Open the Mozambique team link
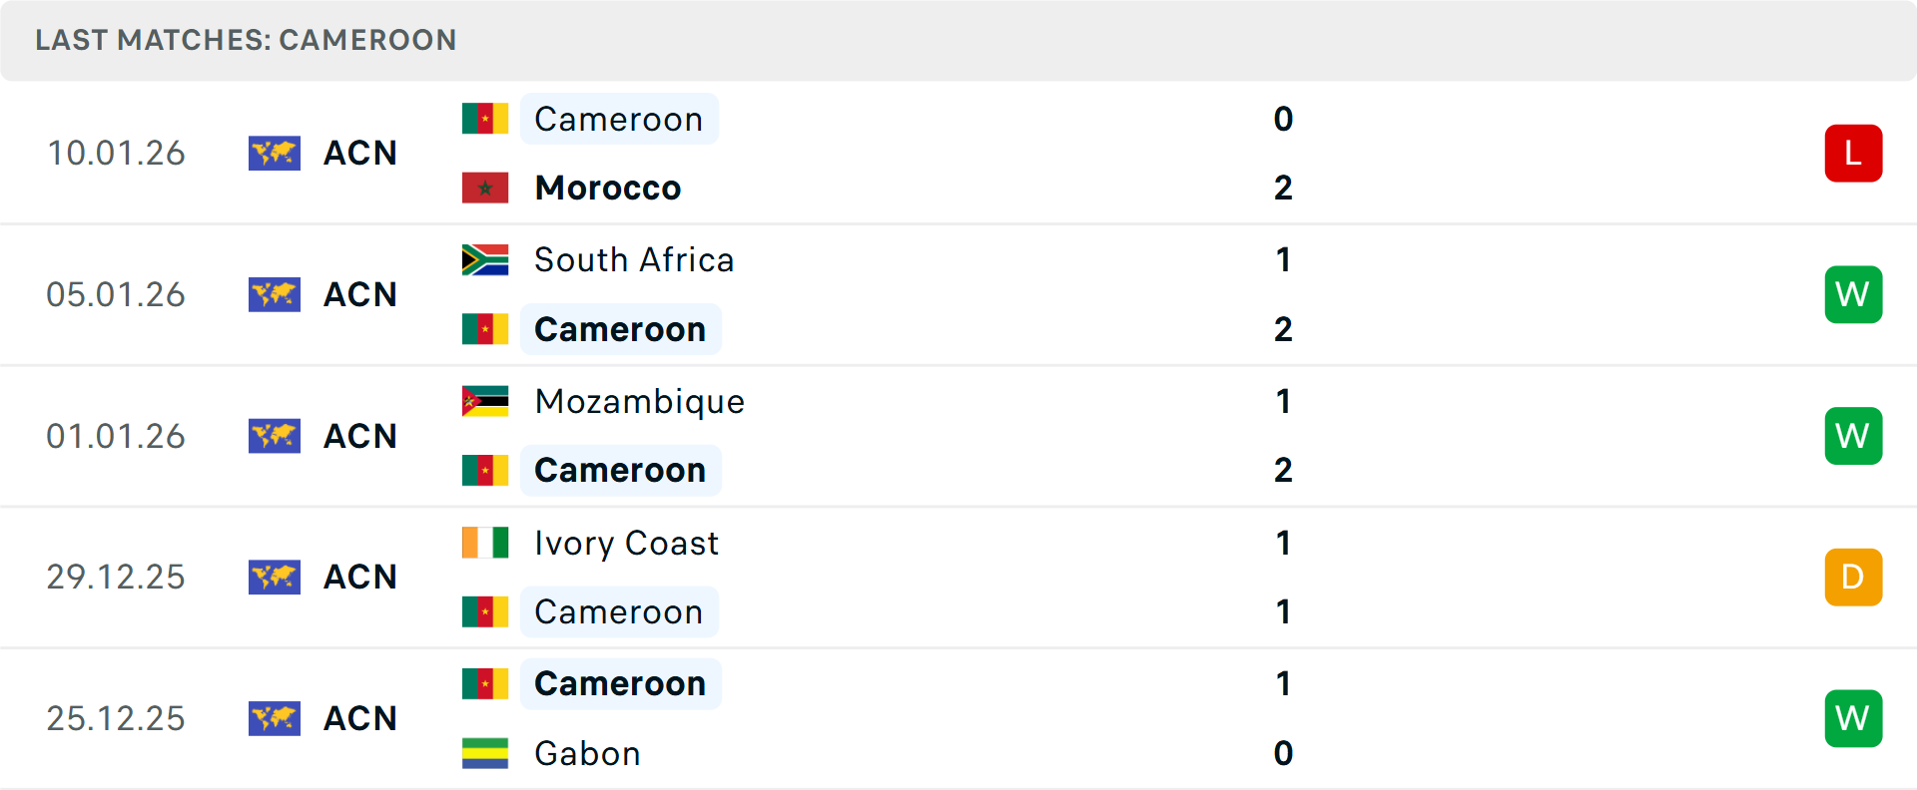 tap(639, 401)
